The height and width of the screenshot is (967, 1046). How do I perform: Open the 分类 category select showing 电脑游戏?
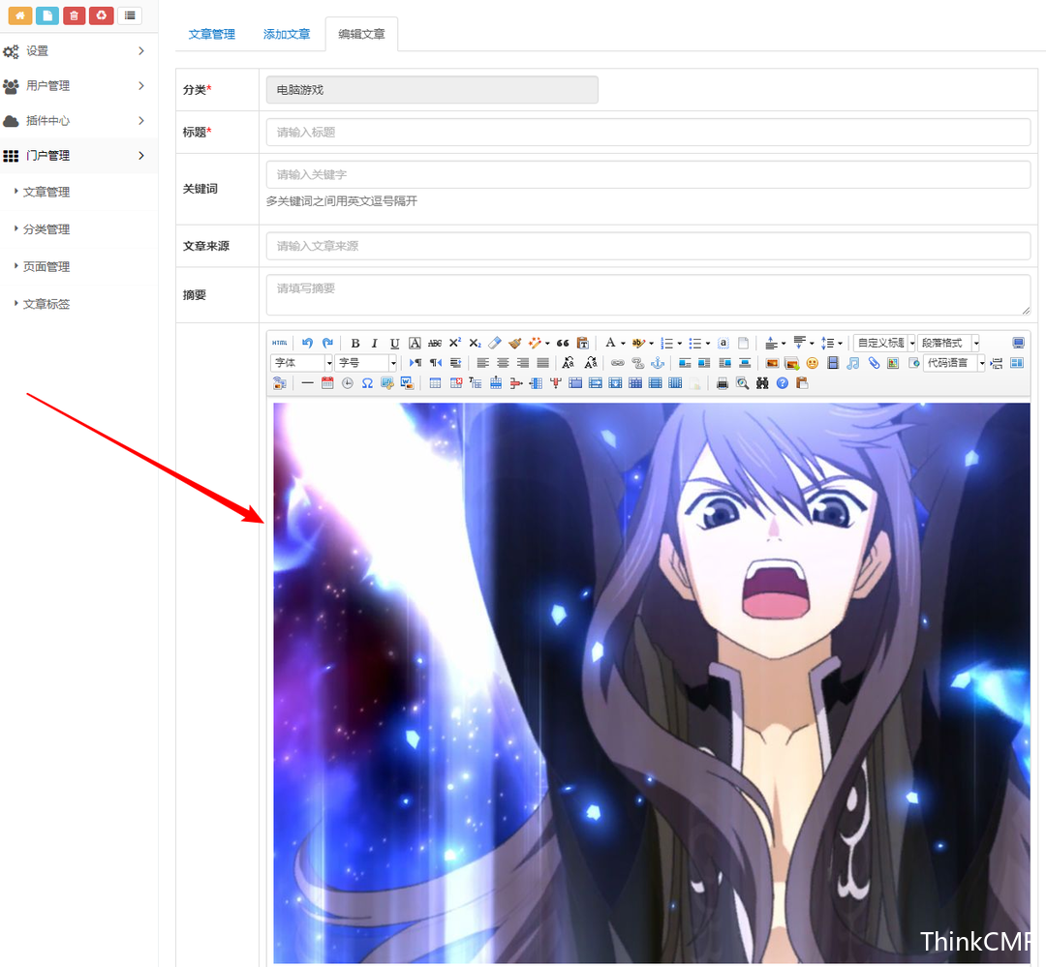pos(432,89)
